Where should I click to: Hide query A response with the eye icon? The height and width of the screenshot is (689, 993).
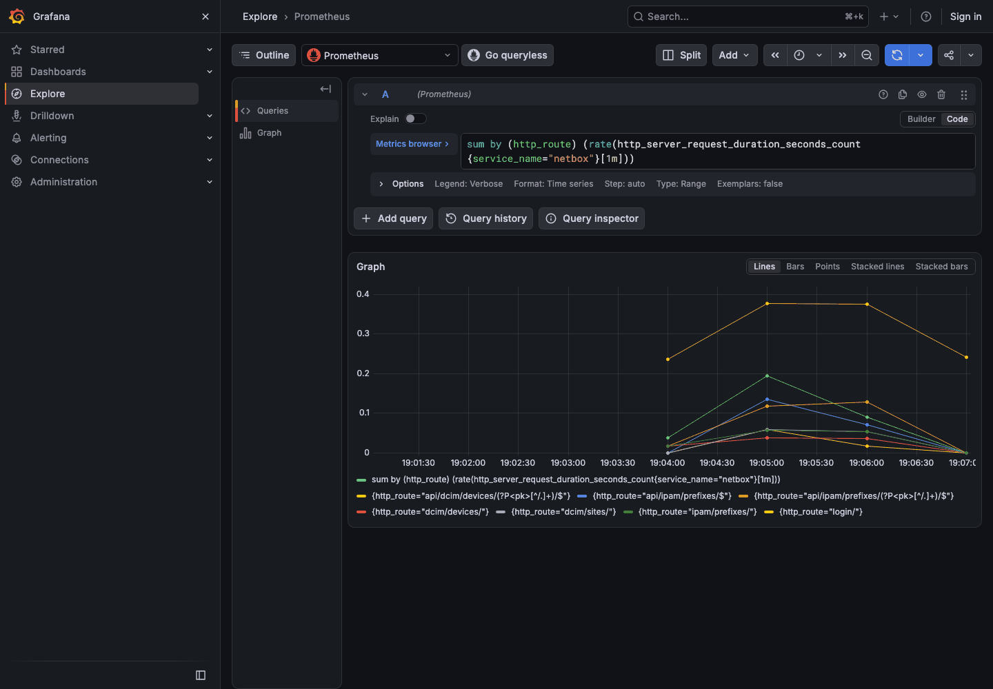pyautogui.click(x=922, y=94)
